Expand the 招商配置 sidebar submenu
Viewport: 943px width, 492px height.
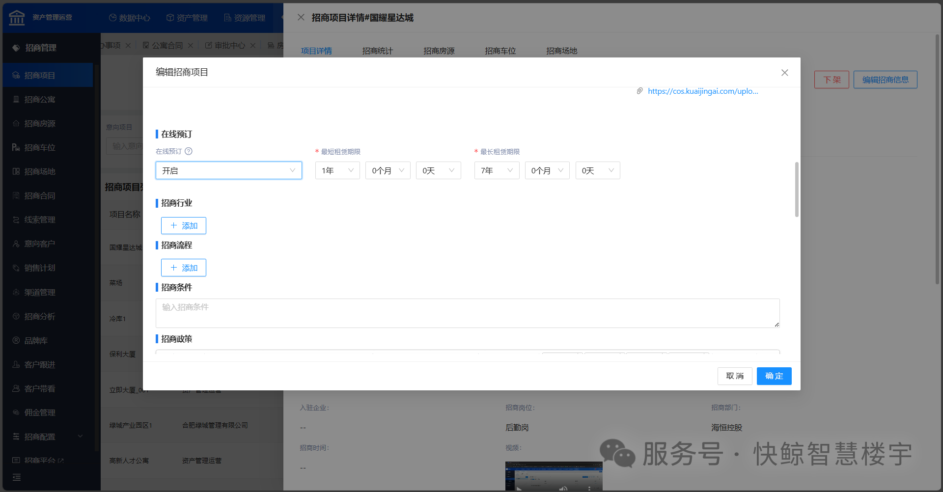(x=80, y=437)
